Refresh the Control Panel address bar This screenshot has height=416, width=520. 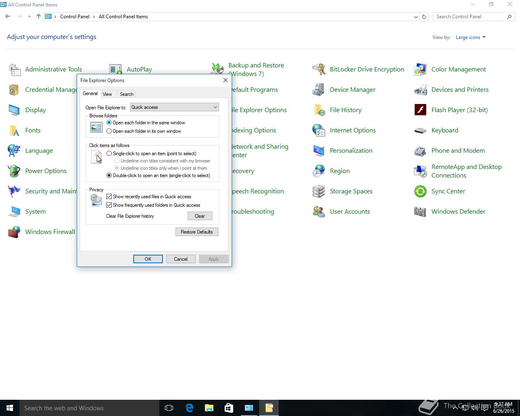tap(424, 17)
